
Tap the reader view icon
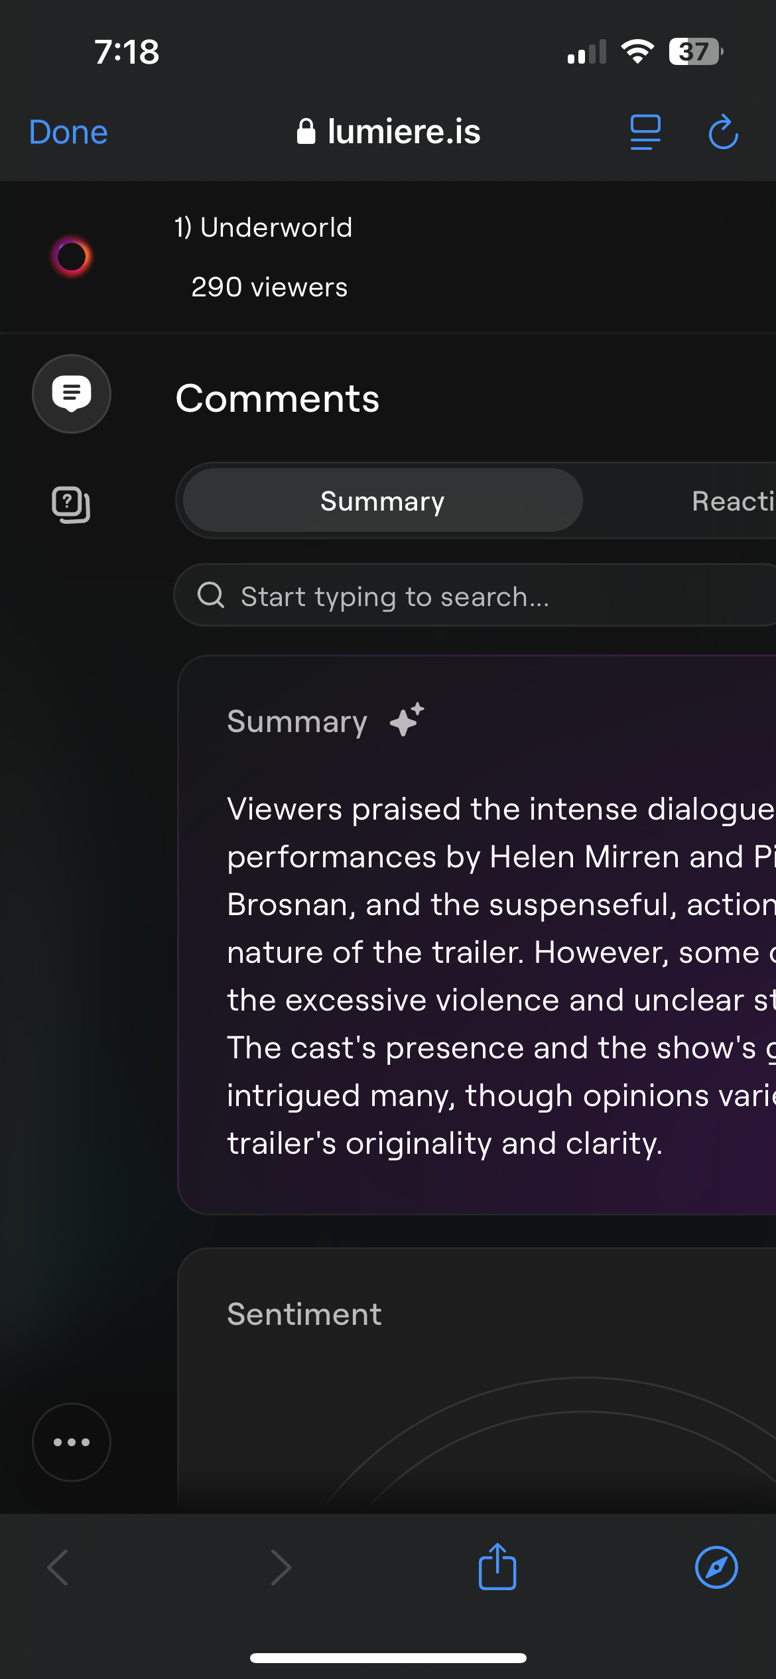click(x=645, y=132)
